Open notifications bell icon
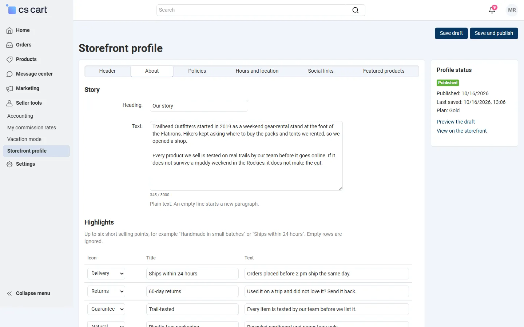Viewport: 524px width, 327px height. coord(492,10)
